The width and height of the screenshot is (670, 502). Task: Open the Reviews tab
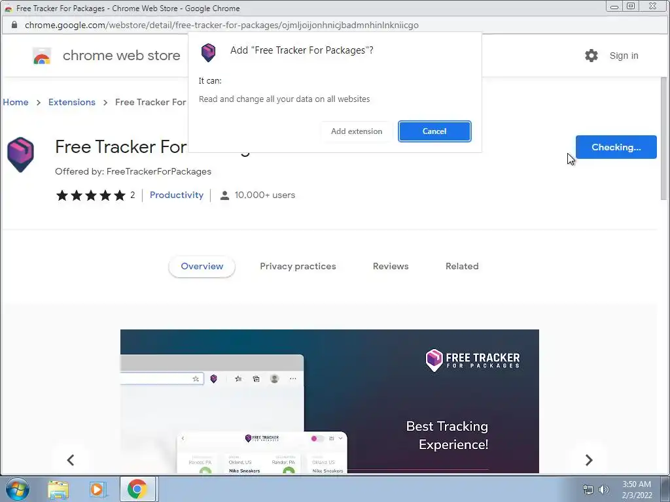391,267
